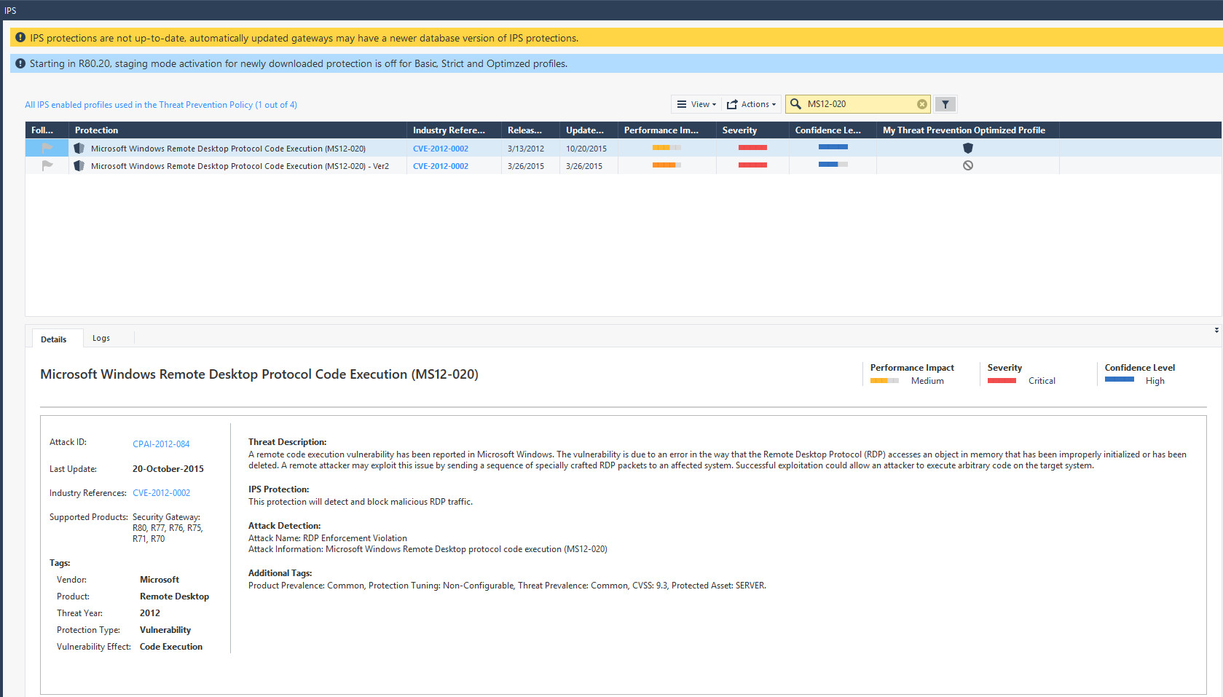The height and width of the screenshot is (697, 1223).
Task: Select the MS12-020 Ver2 protection row name
Action: pyautogui.click(x=240, y=166)
